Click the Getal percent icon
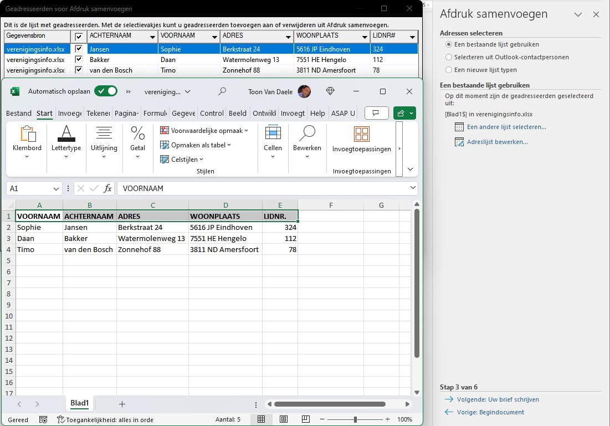 pyautogui.click(x=137, y=134)
